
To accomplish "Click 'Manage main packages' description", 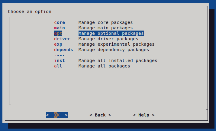I will pos(105,28).
